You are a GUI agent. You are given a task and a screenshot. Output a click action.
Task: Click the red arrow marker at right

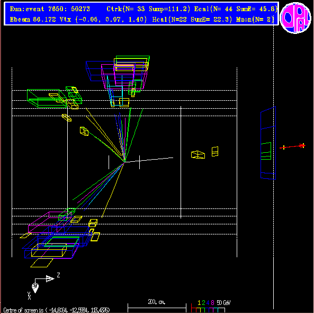[293, 146]
